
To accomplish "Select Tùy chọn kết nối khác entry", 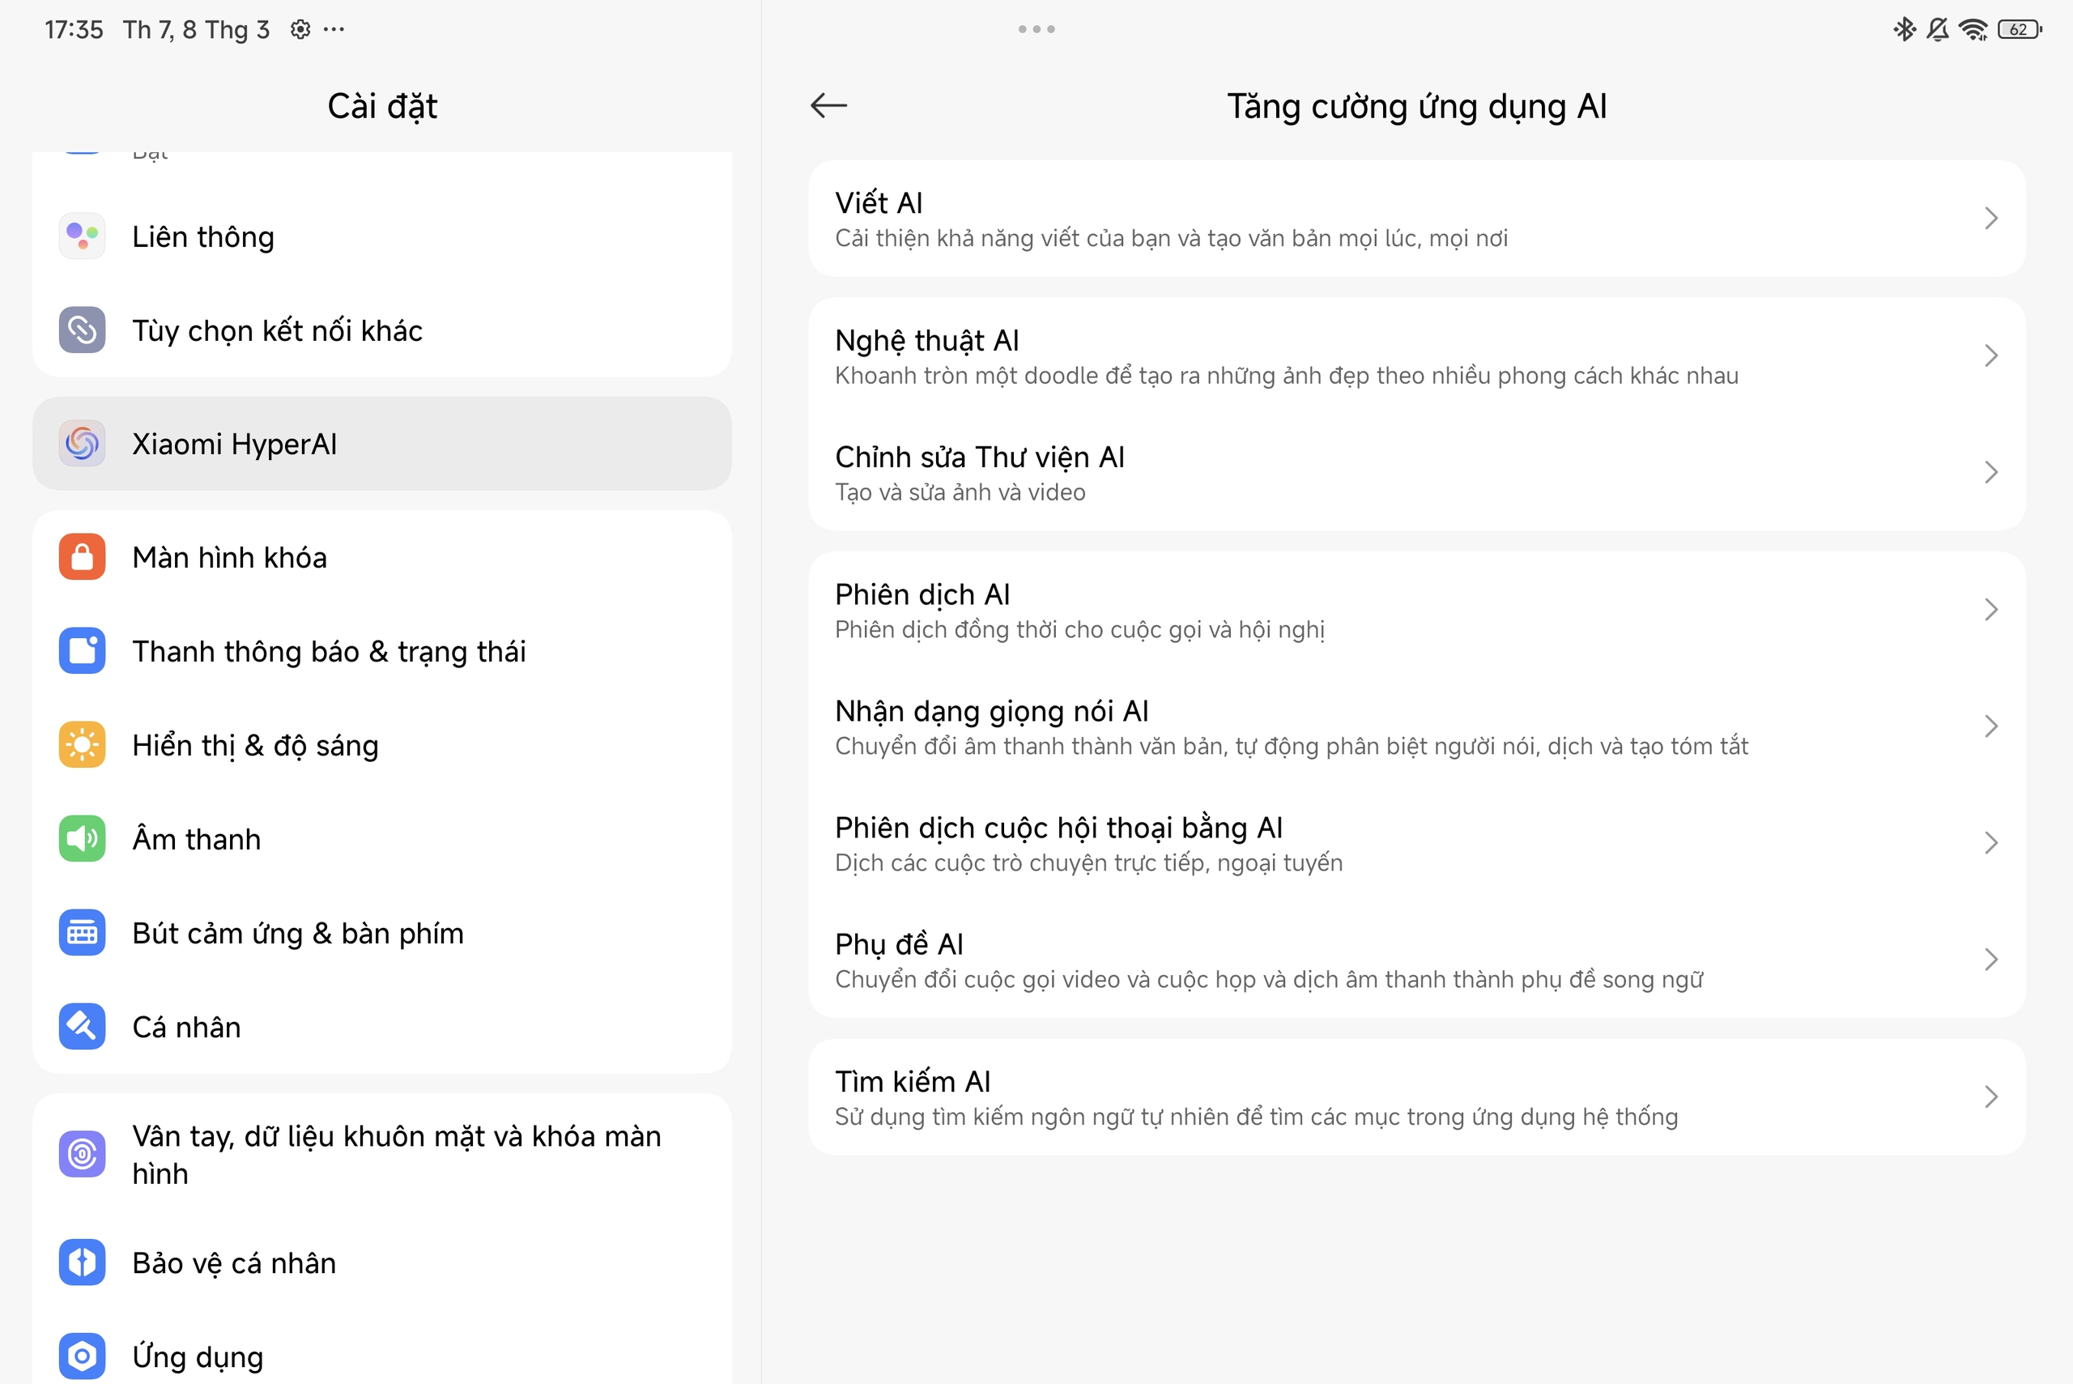I will 382,330.
